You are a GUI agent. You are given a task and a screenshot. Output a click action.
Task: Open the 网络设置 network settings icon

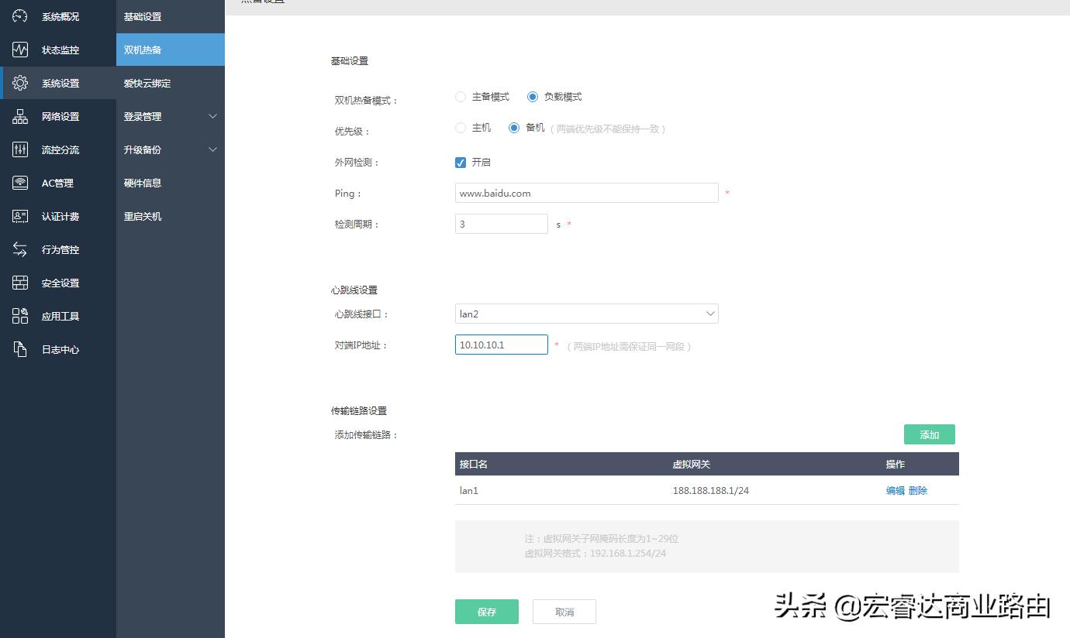pos(20,116)
